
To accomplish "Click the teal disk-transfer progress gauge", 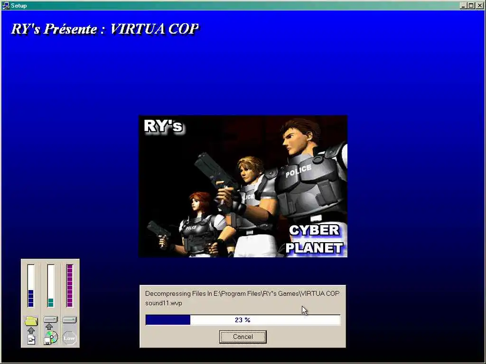I will tap(50, 286).
